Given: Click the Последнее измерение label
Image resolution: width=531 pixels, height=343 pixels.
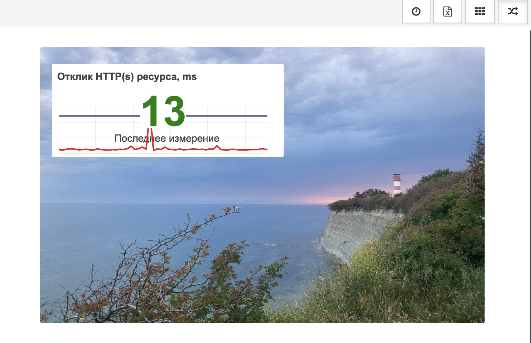Looking at the screenshot, I should (167, 138).
